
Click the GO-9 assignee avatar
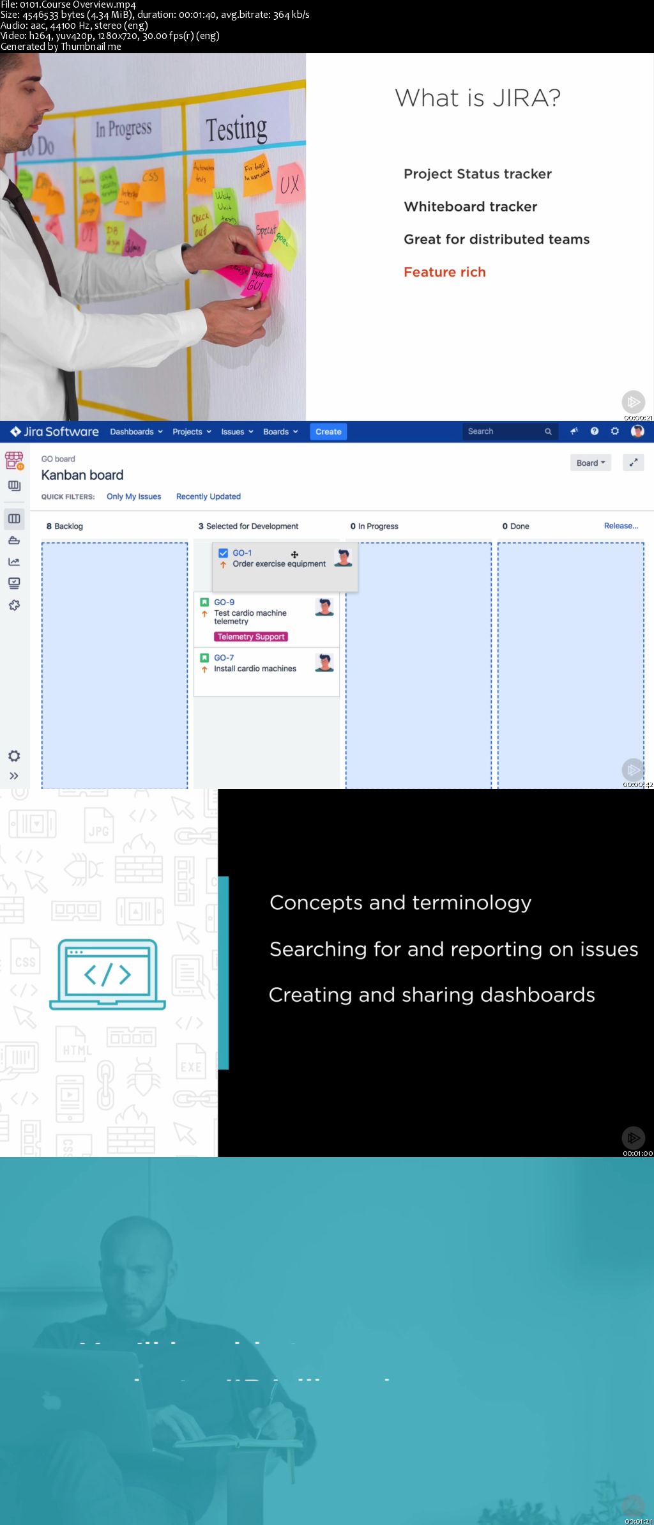pos(324,606)
